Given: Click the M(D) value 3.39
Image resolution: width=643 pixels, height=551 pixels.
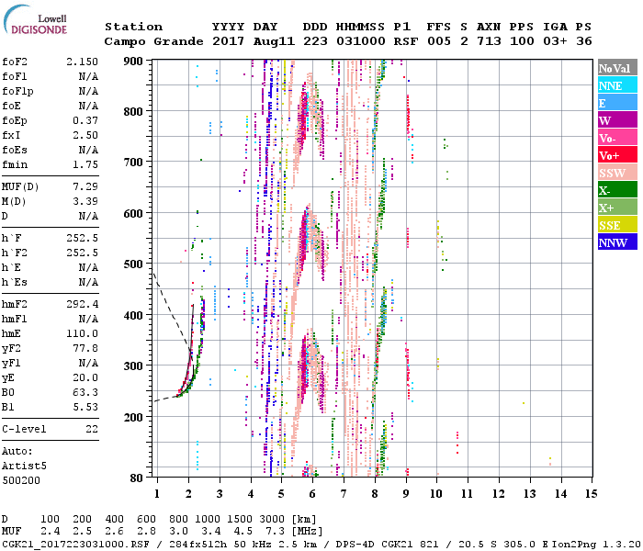Looking at the screenshot, I should click(x=85, y=201).
